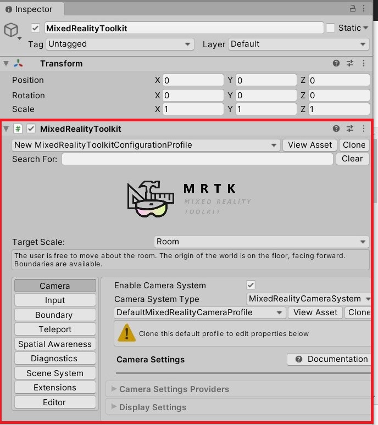
Task: Open MixedRealityToolkit component presets icon
Action: [x=350, y=128]
